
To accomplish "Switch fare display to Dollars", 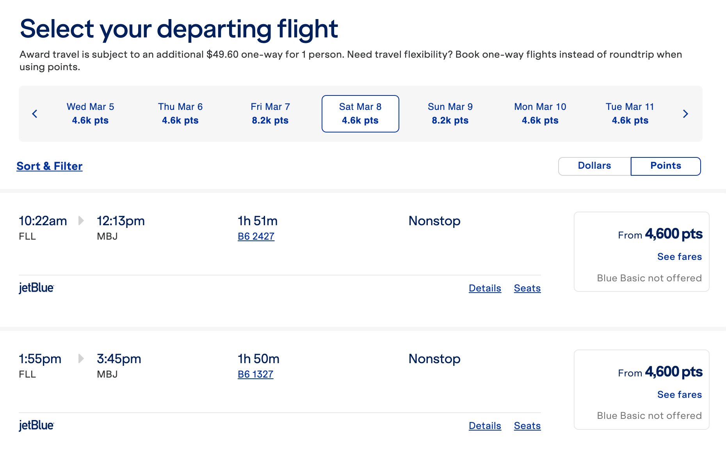I will [x=594, y=166].
